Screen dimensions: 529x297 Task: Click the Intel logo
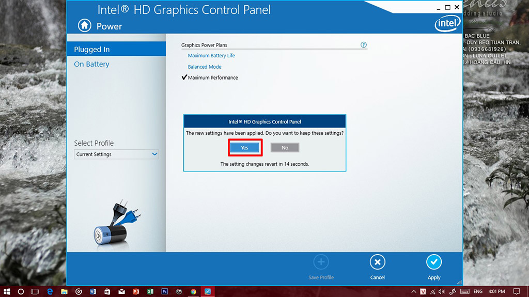coord(446,24)
